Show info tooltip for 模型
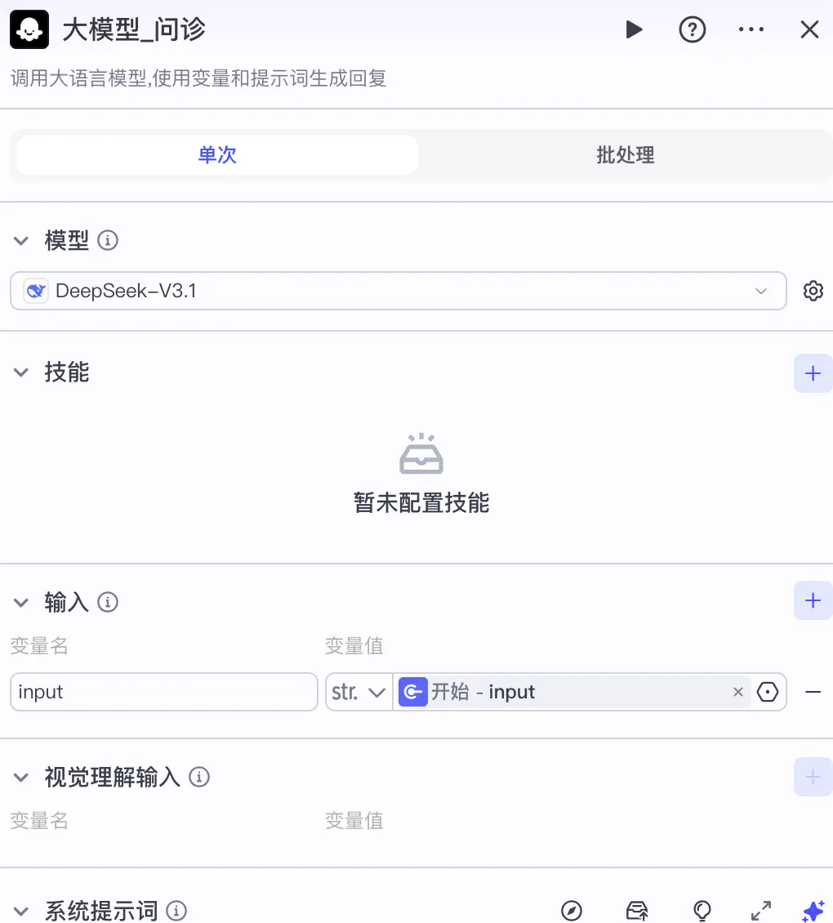 (108, 240)
